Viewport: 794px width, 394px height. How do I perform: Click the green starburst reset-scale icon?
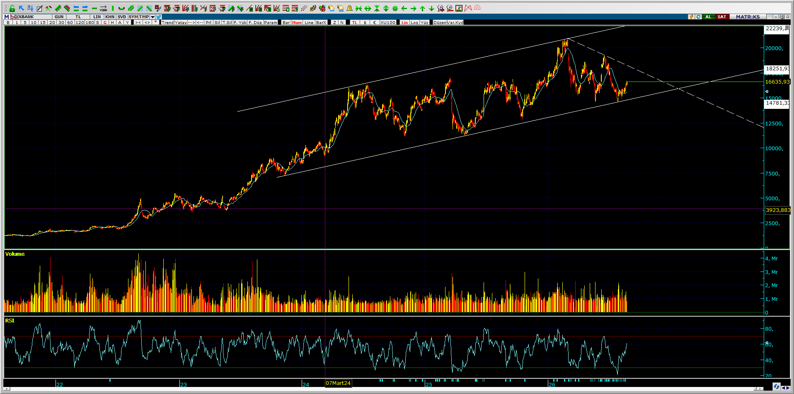click(x=395, y=8)
